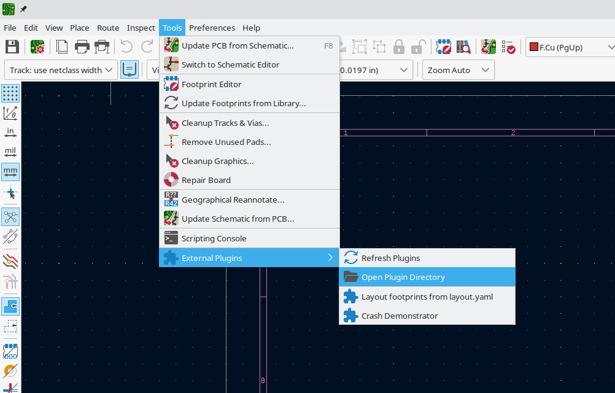Click the red F.Cu color swatch

(x=534, y=47)
